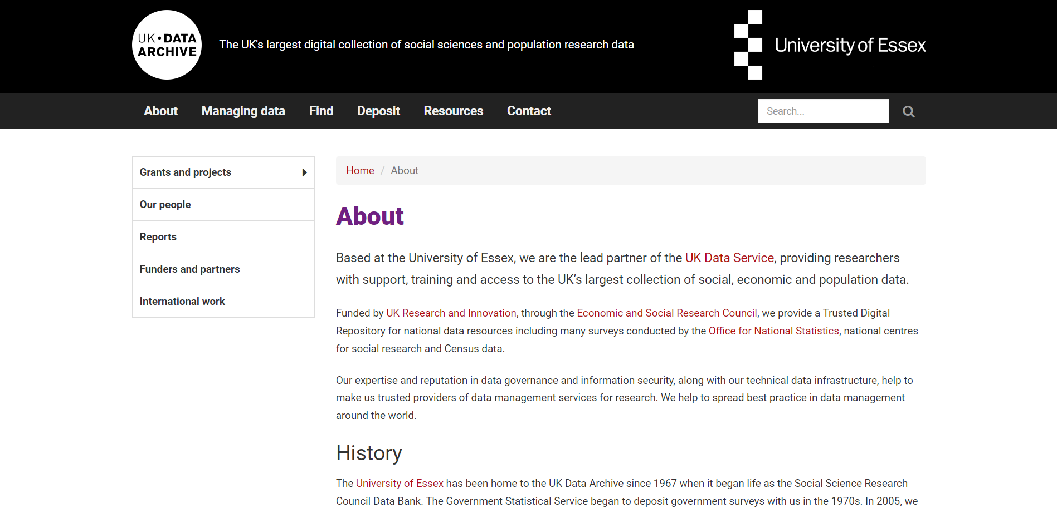Viewport: 1057px width, 513px height.
Task: Focus the Search text field
Action: 822,111
